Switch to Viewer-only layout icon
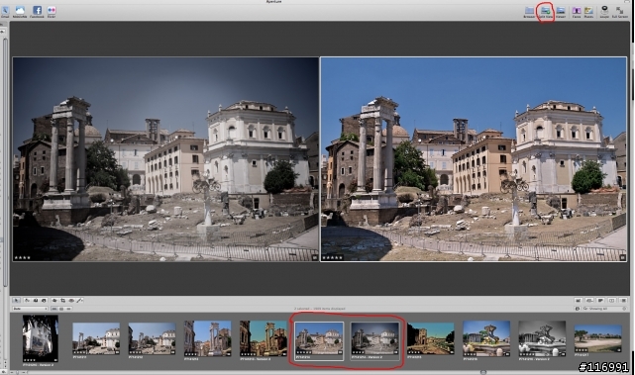 [x=561, y=11]
